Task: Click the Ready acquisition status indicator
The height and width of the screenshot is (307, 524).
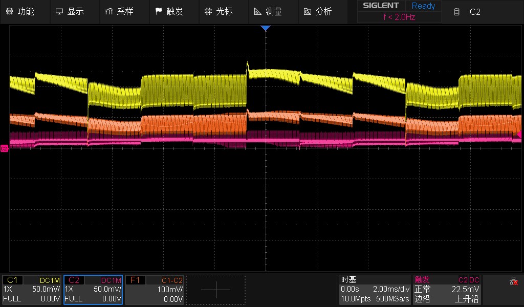Action: point(423,6)
